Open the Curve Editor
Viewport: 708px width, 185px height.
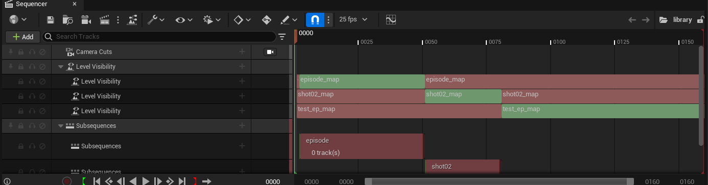coord(391,20)
